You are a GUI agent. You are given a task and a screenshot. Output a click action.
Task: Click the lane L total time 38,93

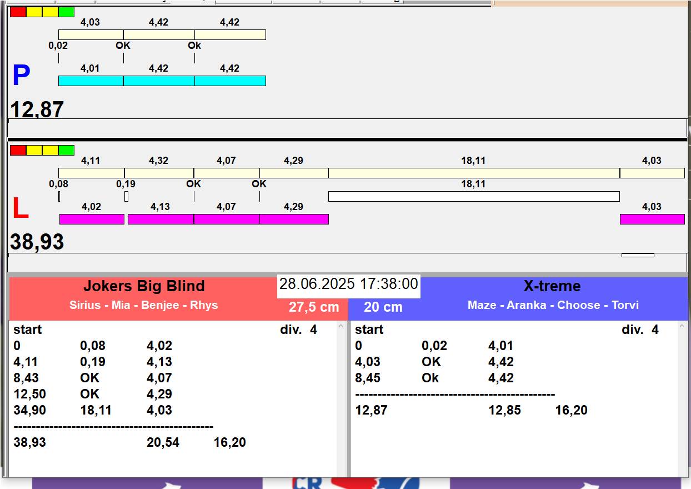click(x=37, y=242)
